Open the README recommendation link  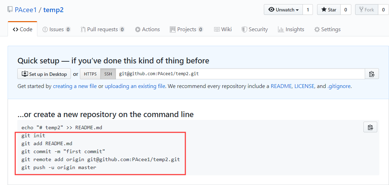click(281, 86)
